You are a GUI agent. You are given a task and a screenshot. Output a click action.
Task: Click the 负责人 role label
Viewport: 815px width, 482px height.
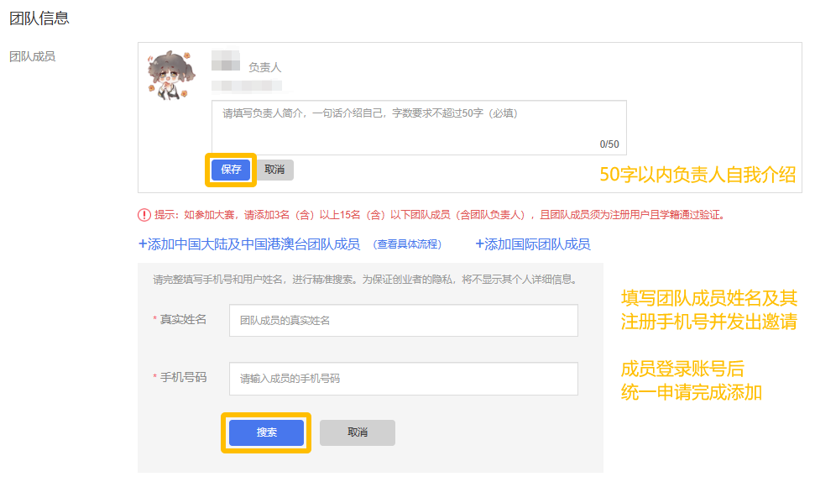pos(264,67)
